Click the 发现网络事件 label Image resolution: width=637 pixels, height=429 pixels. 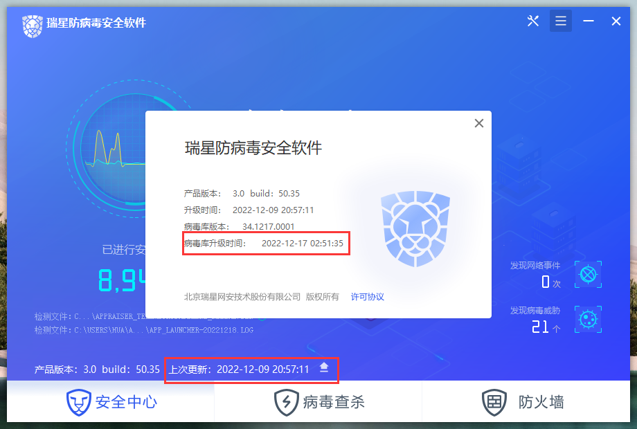[x=535, y=266]
